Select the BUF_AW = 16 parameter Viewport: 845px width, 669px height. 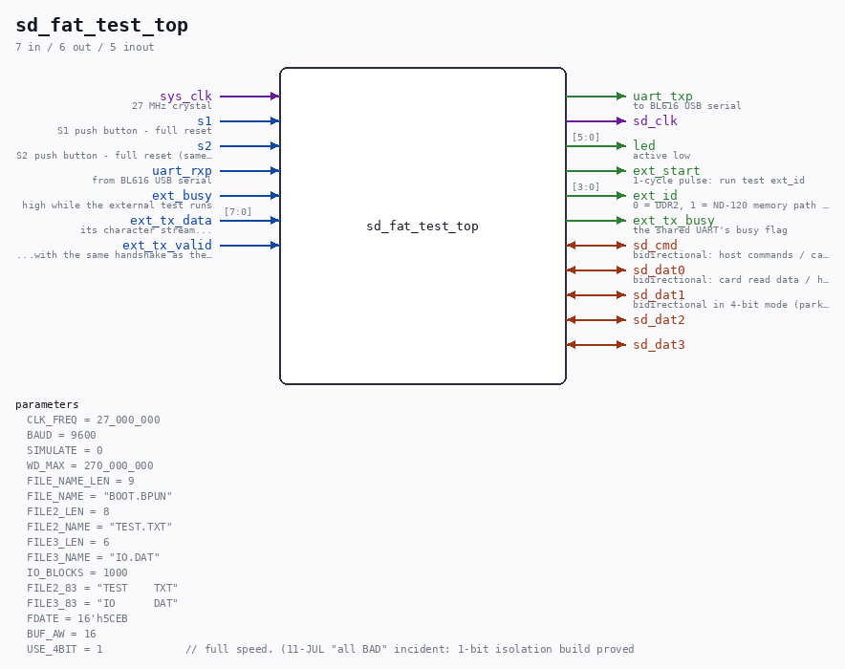(61, 634)
